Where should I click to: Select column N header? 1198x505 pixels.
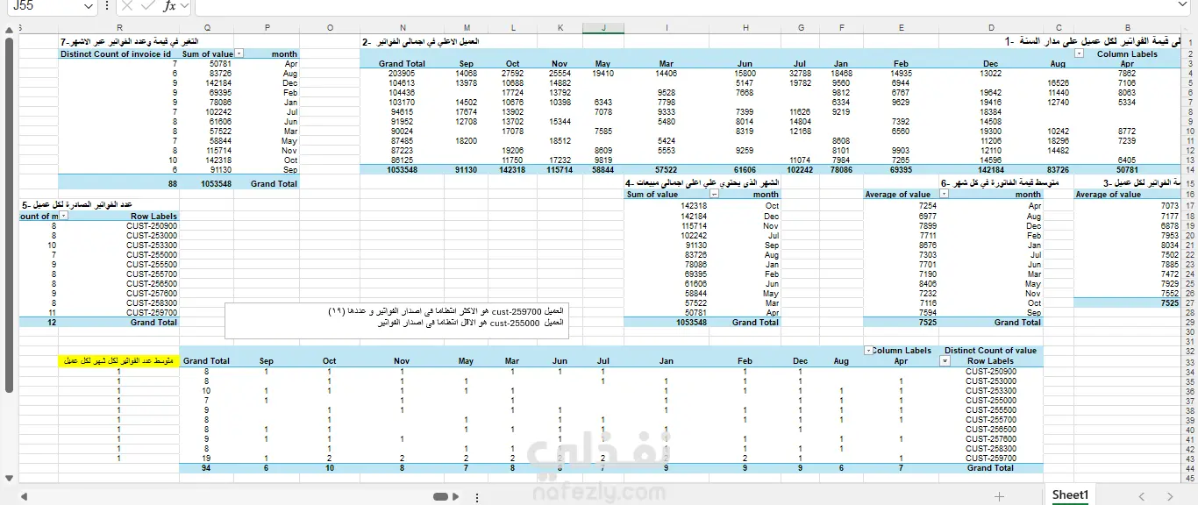click(x=403, y=28)
